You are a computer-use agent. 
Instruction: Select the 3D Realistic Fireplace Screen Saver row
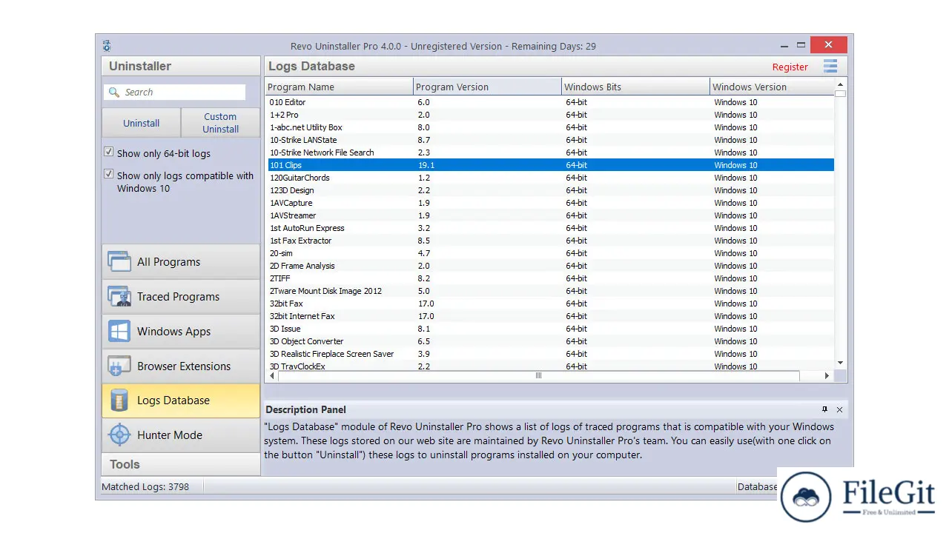tap(550, 354)
